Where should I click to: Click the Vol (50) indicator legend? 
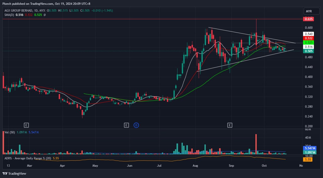pos(9,132)
